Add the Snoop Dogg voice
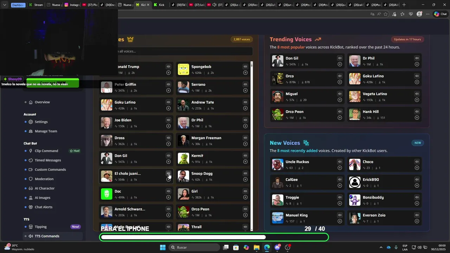450x253 pixels. 245,180
